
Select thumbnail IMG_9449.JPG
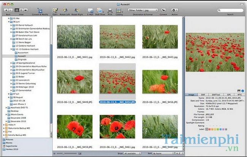coord(74,82)
